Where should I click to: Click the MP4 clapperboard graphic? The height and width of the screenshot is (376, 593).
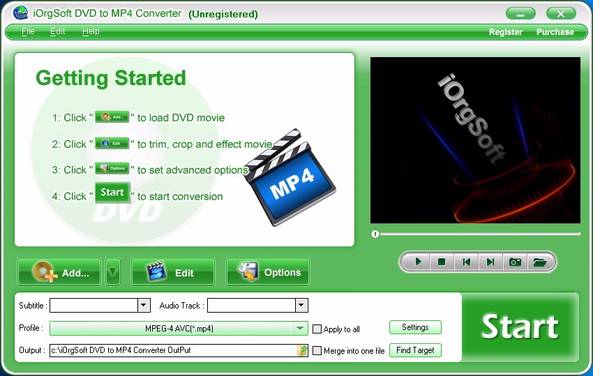click(x=290, y=178)
